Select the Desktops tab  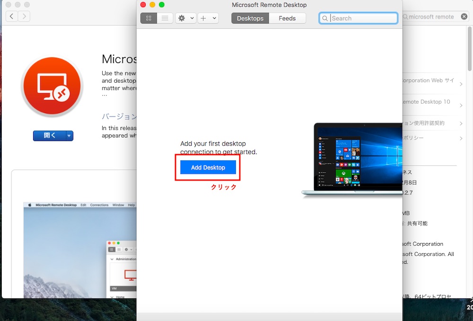coord(250,18)
